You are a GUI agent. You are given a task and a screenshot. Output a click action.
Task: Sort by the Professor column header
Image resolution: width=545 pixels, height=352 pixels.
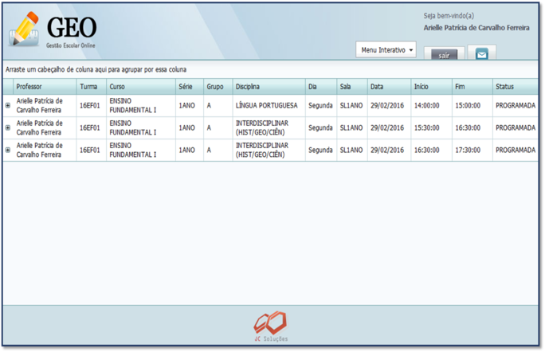point(45,87)
